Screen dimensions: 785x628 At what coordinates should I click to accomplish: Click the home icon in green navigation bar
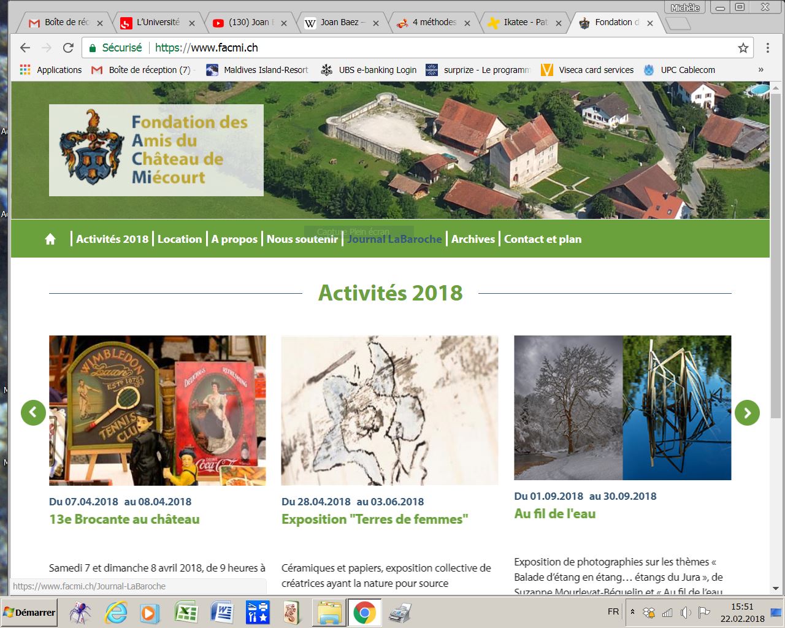50,239
